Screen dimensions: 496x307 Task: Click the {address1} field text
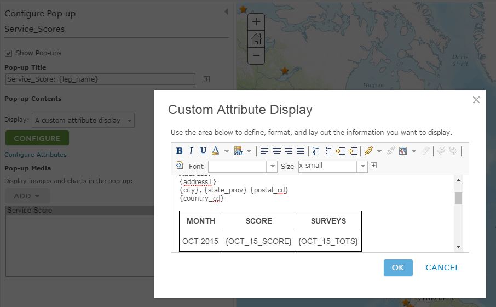198,182
